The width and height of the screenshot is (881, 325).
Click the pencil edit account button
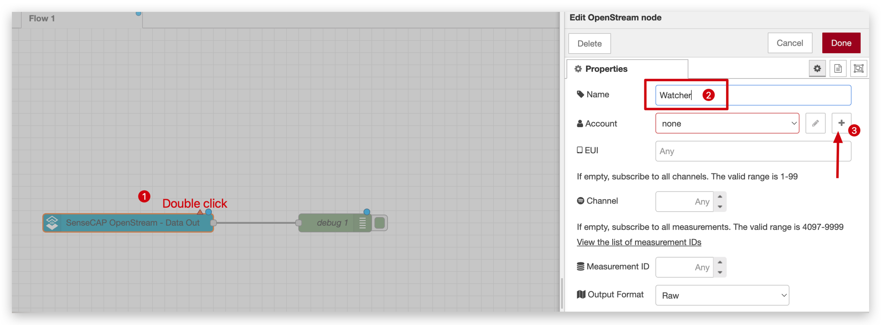pyautogui.click(x=815, y=123)
